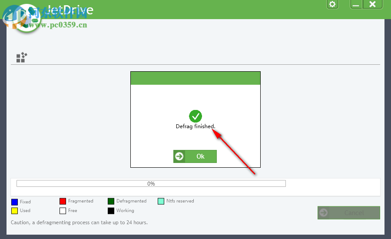
Task: Click the dark green Defragmented swatch
Action: tap(111, 201)
